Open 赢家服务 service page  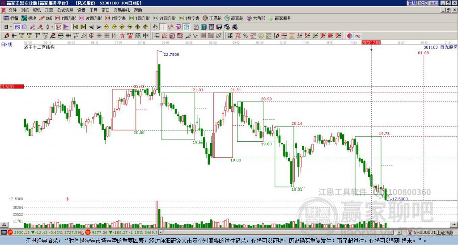(x=280, y=18)
